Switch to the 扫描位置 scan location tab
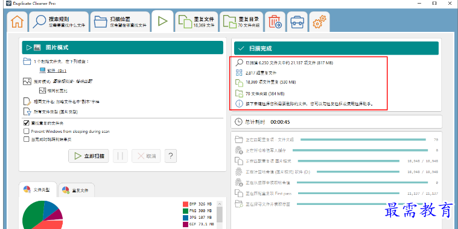Image resolution: width=458 pixels, height=229 pixels. coord(120,22)
